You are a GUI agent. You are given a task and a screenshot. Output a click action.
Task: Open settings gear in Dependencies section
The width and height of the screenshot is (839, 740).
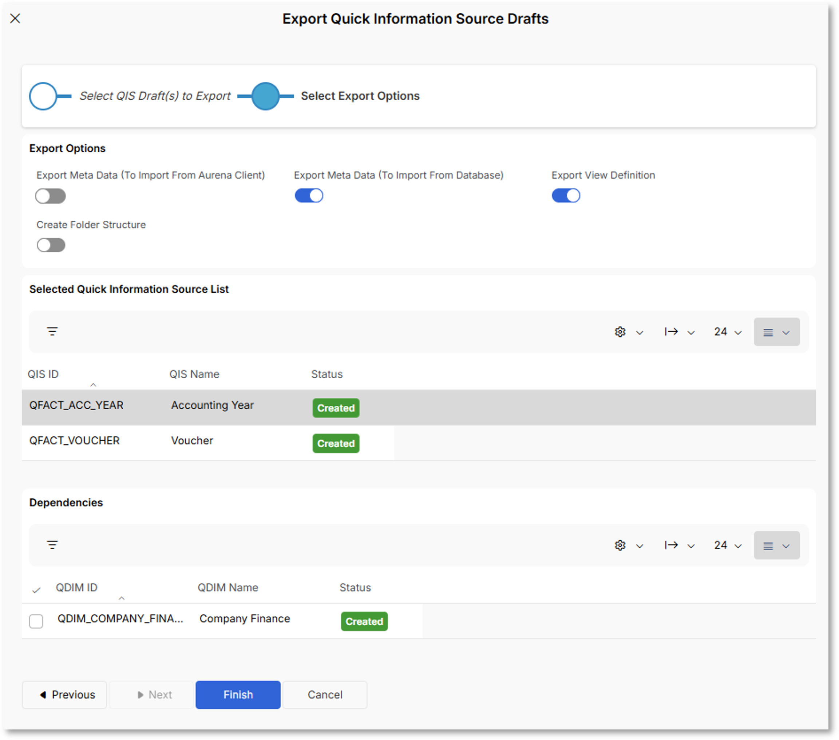click(620, 545)
